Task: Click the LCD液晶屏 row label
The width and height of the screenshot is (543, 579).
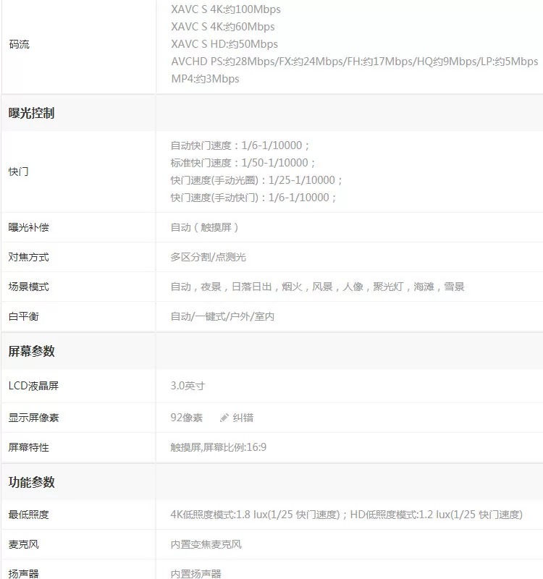Action: pos(33,386)
